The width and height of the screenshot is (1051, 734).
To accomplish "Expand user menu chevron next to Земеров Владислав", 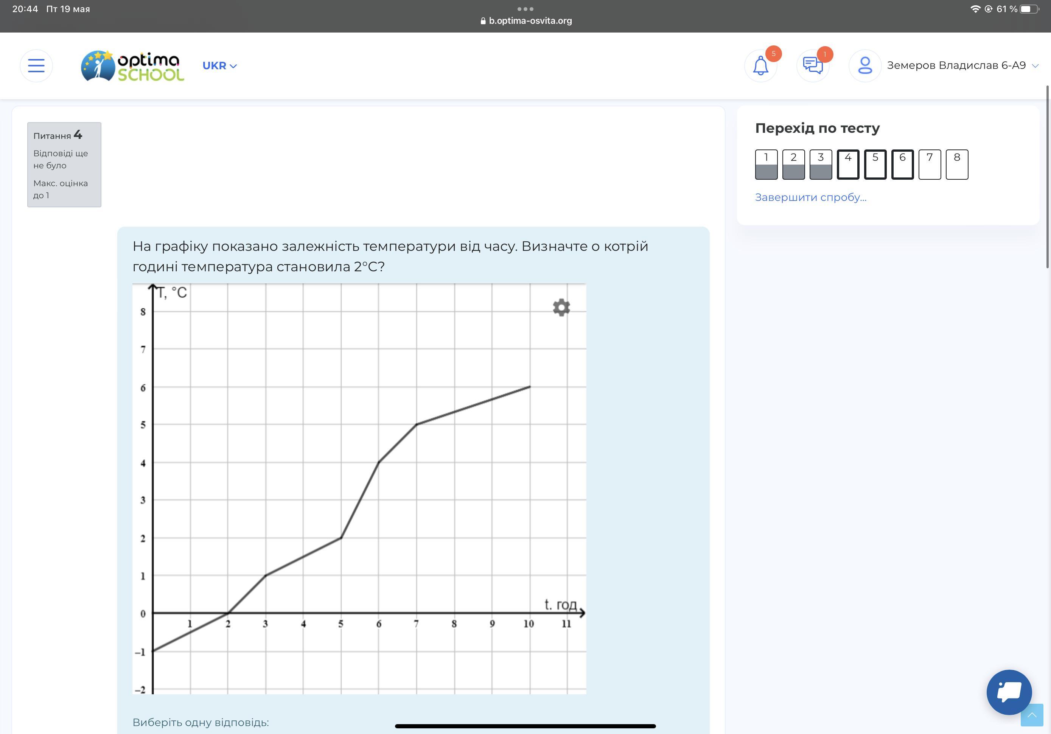I will [x=1035, y=66].
